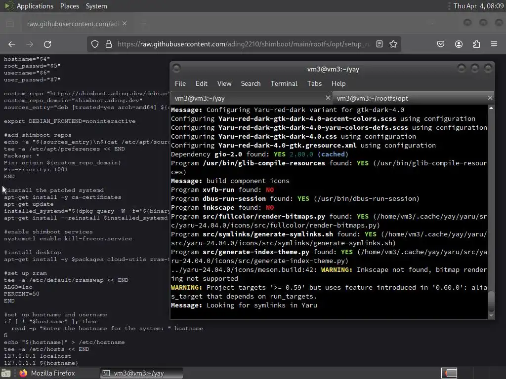The width and height of the screenshot is (506, 379).
Task: Open Firefox hamburger application menu
Action: [x=494, y=44]
